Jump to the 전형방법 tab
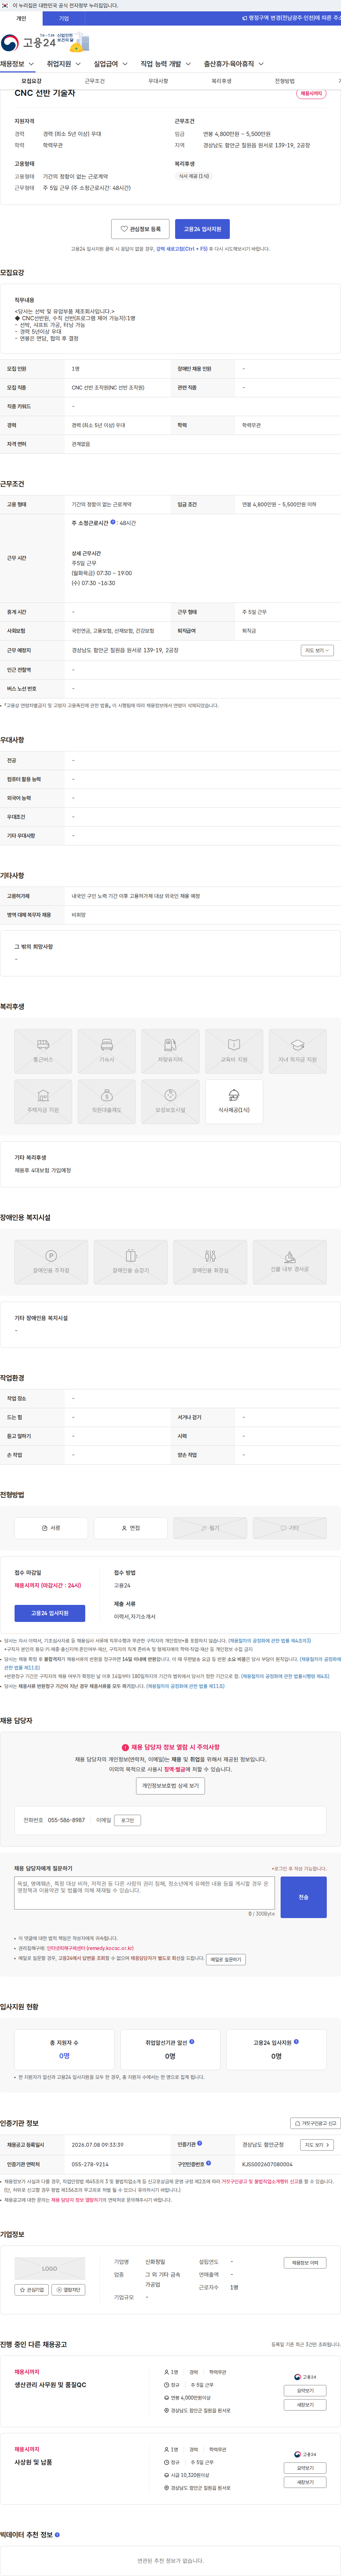Image resolution: width=341 pixels, height=2576 pixels. [285, 81]
